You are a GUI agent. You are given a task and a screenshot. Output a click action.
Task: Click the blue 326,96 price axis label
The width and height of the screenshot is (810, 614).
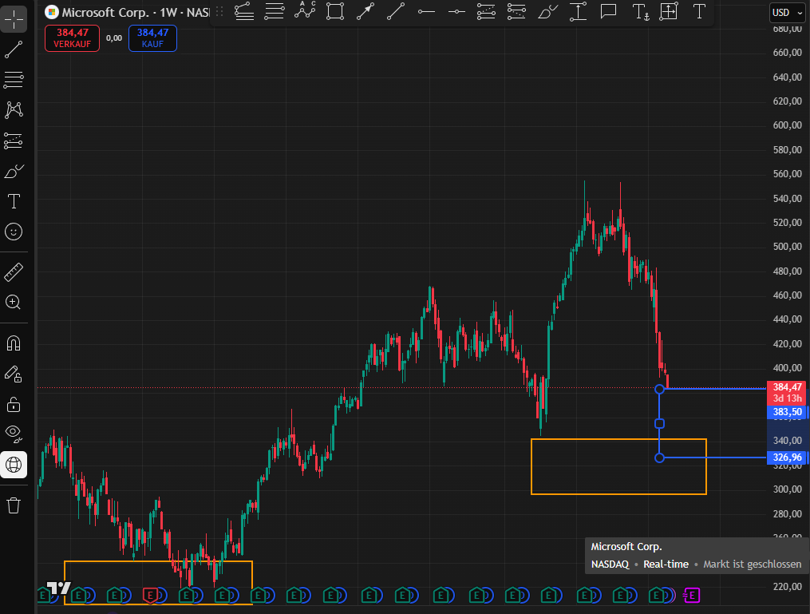pyautogui.click(x=788, y=458)
